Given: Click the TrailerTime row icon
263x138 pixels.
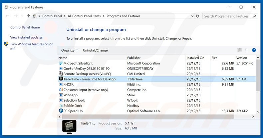Looking at the screenshot, I should tap(61, 79).
